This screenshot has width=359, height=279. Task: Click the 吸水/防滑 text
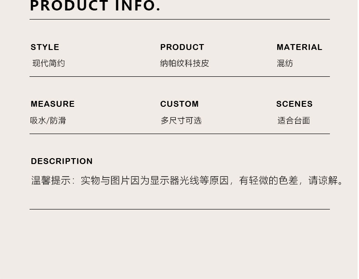pyautogui.click(x=48, y=121)
